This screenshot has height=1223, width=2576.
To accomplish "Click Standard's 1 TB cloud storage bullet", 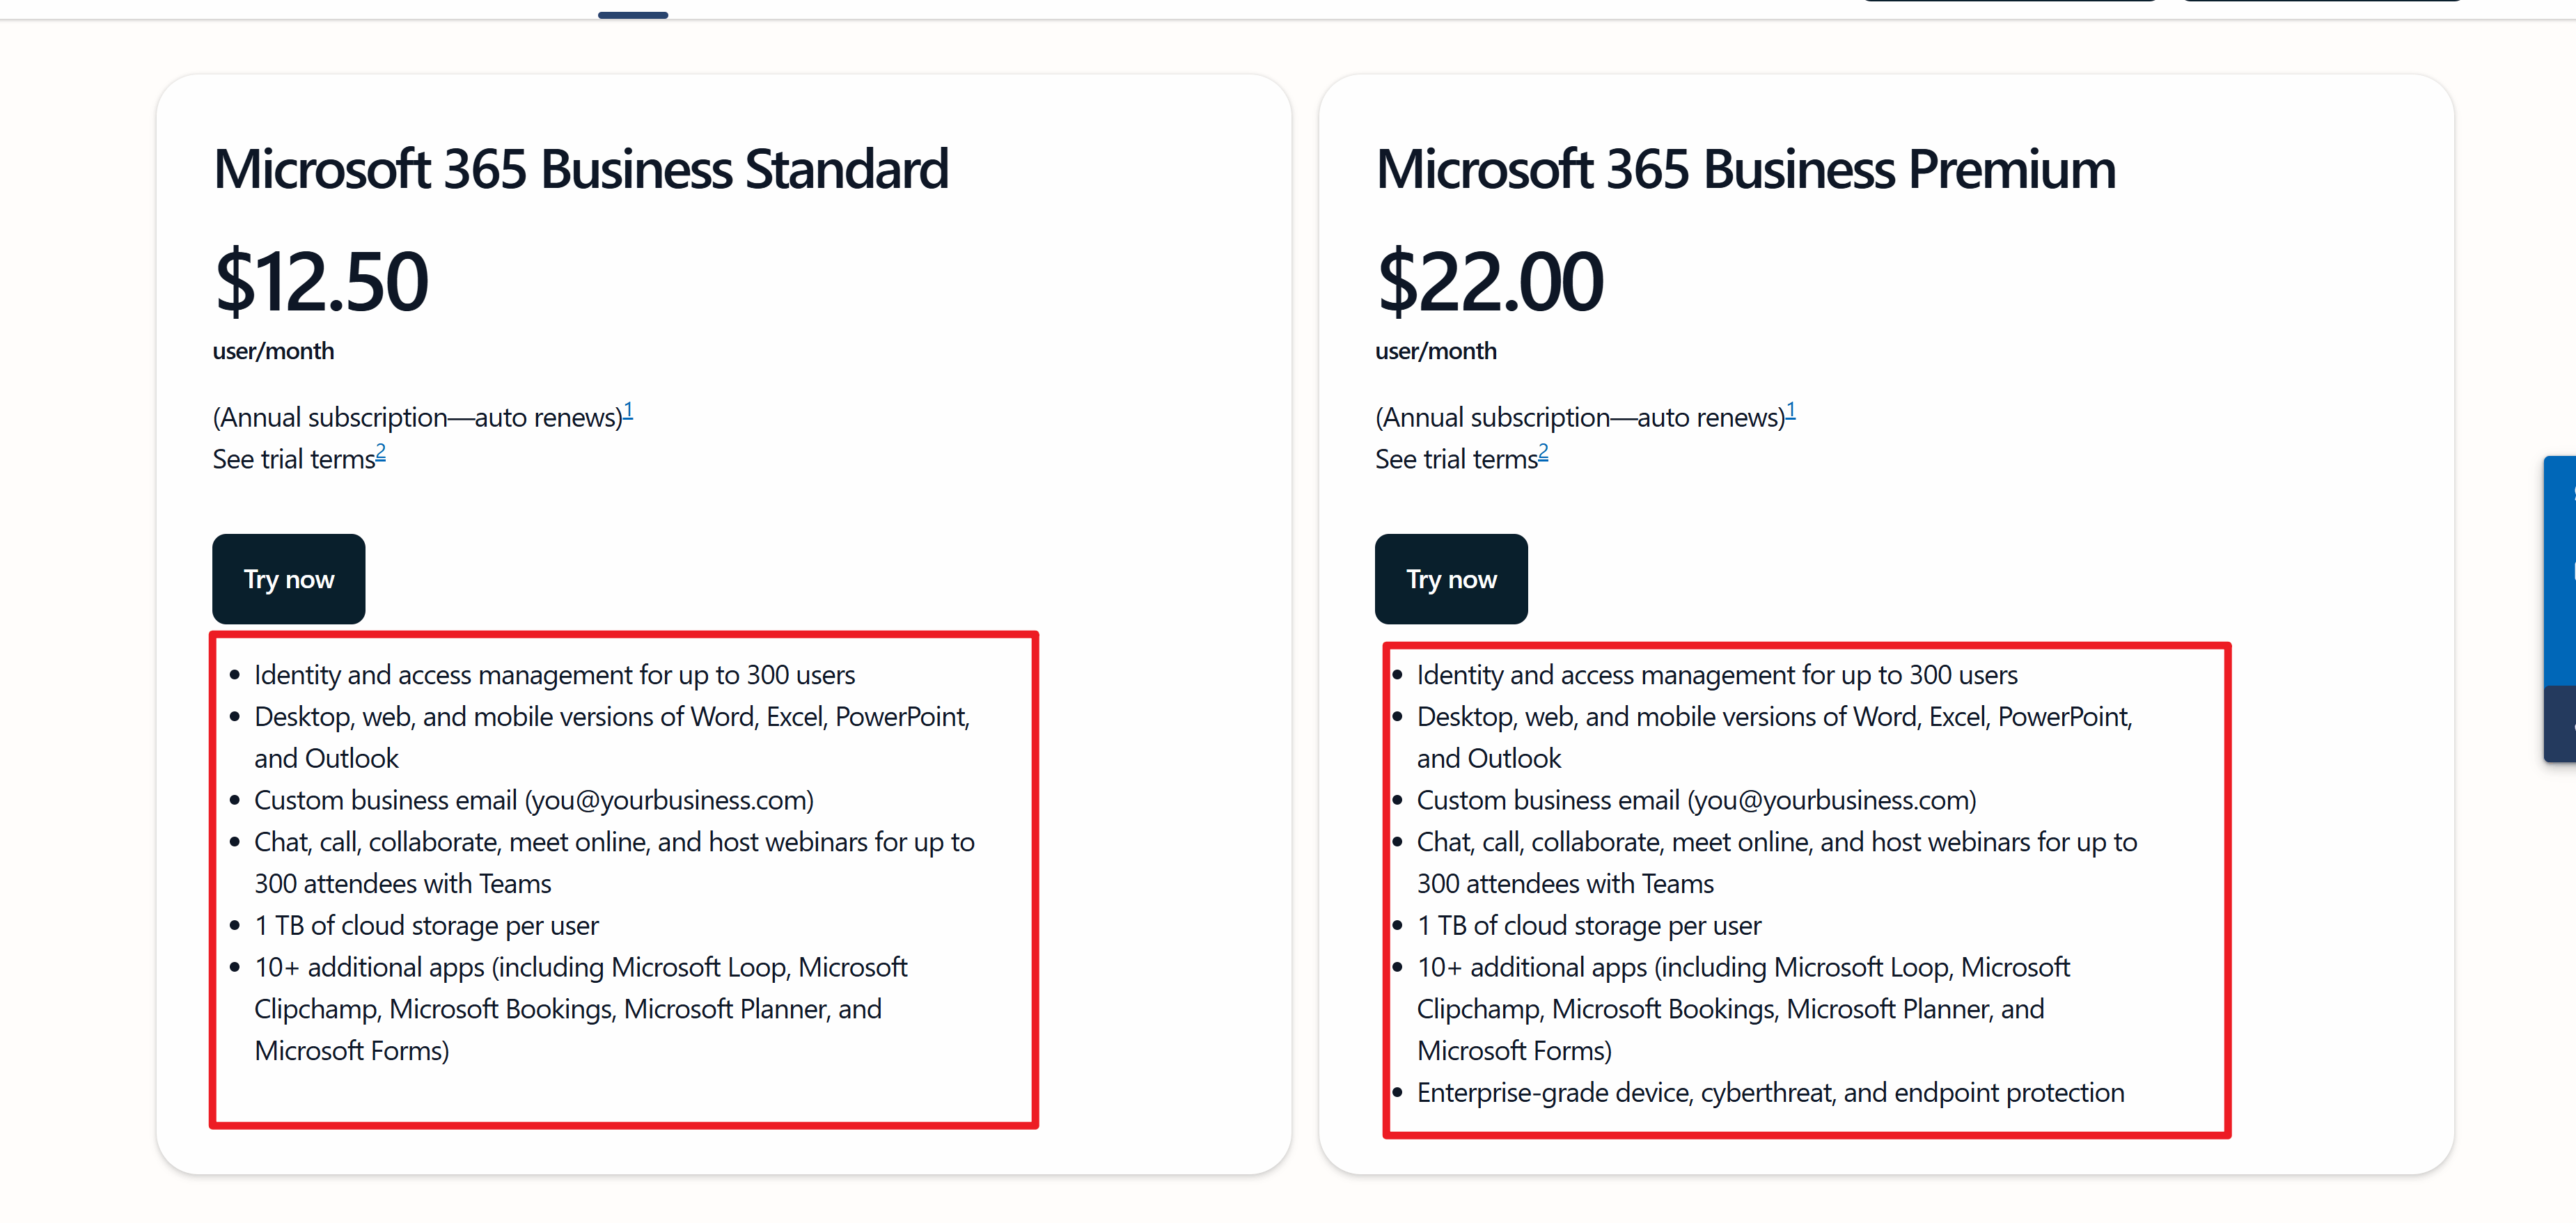I will pos(426,925).
